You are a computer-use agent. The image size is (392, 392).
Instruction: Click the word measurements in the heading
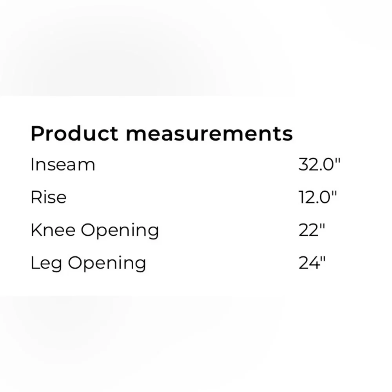pyautogui.click(x=209, y=134)
